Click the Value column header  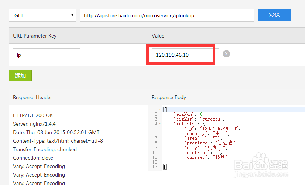coord(158,36)
